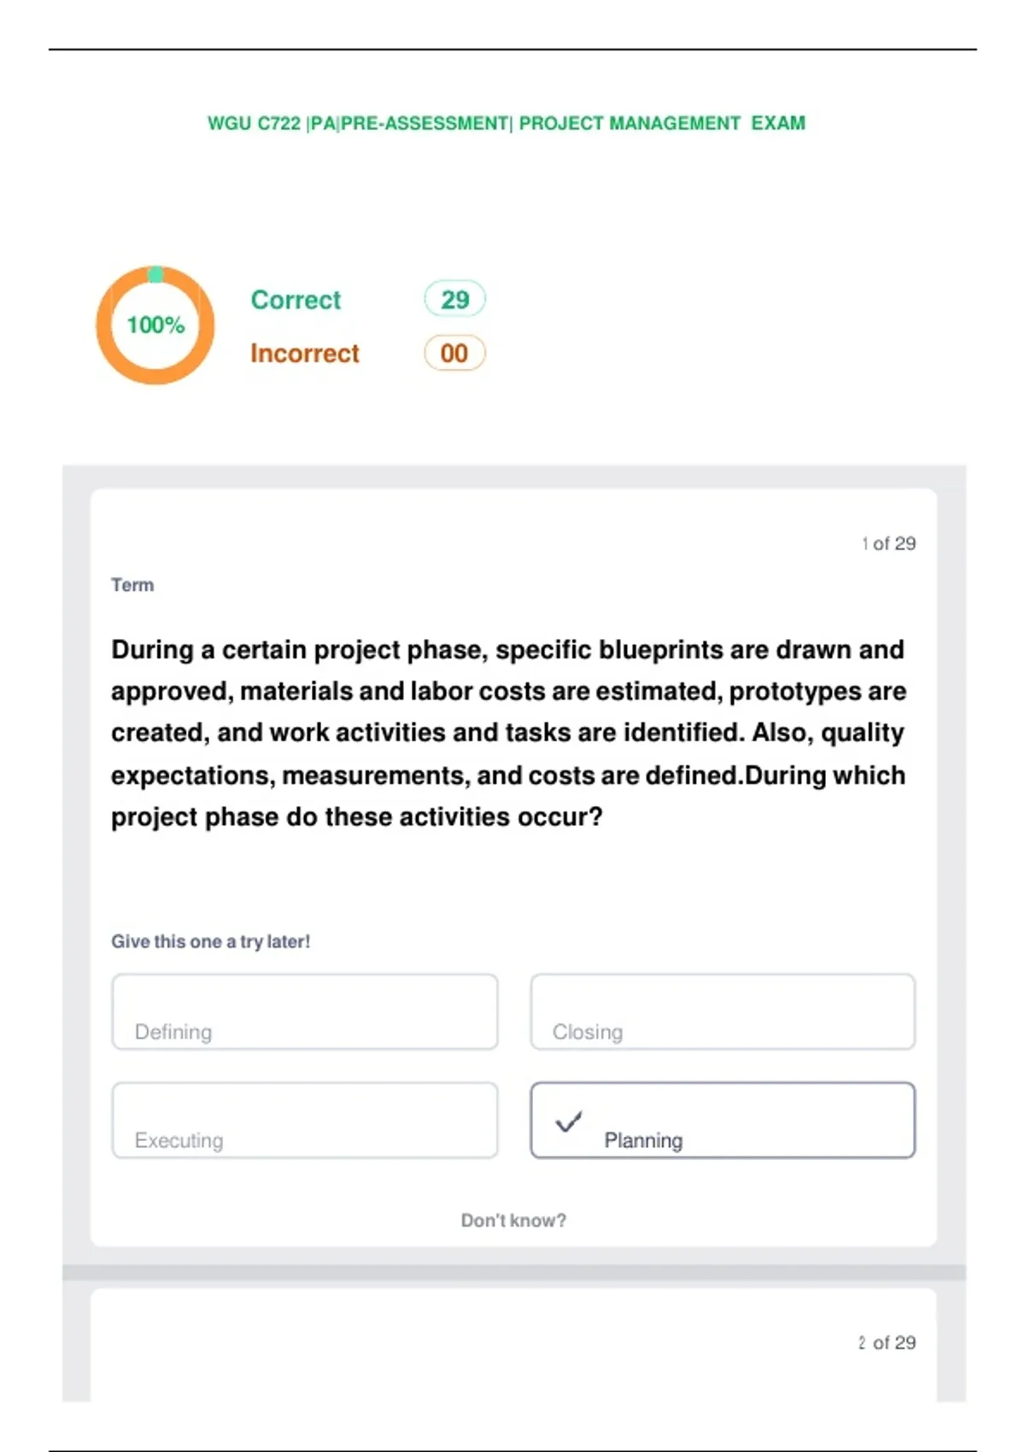This screenshot has width=1025, height=1452.
Task: Click the checkmark icon beside Planning
Action: (569, 1121)
